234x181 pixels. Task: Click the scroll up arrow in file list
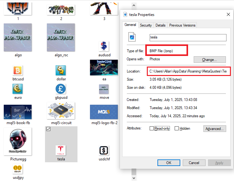[x=134, y=6]
